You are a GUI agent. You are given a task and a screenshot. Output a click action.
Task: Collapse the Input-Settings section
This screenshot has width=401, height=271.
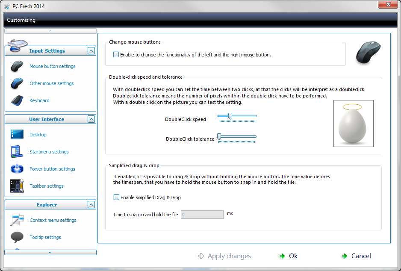[x=91, y=50]
